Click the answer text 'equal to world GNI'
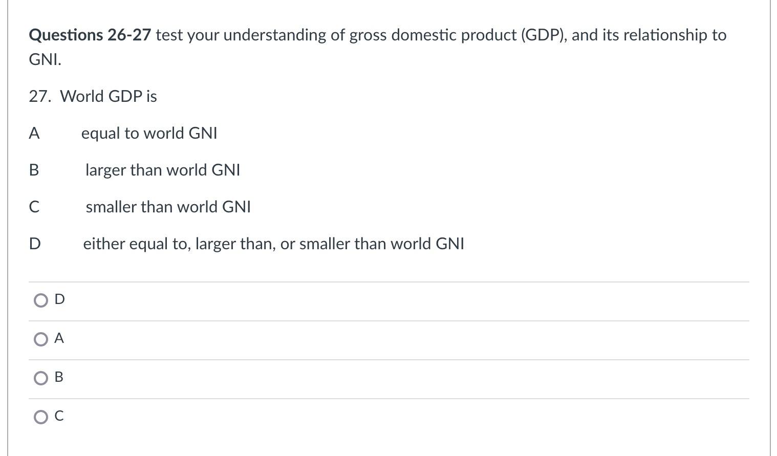The height and width of the screenshot is (456, 777). (x=149, y=133)
